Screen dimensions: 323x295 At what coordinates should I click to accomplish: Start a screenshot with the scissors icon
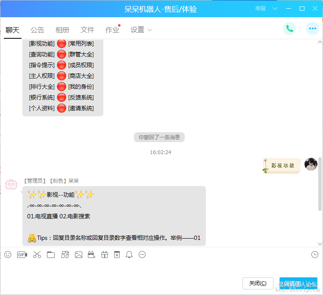point(37,255)
